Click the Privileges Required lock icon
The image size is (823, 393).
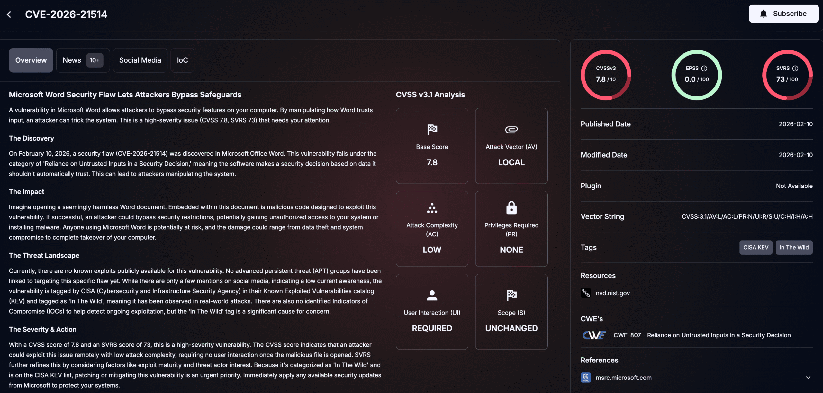pyautogui.click(x=511, y=208)
